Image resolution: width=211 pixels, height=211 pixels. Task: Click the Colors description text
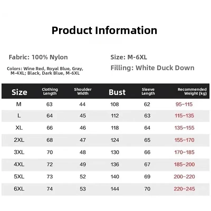click(x=45, y=71)
